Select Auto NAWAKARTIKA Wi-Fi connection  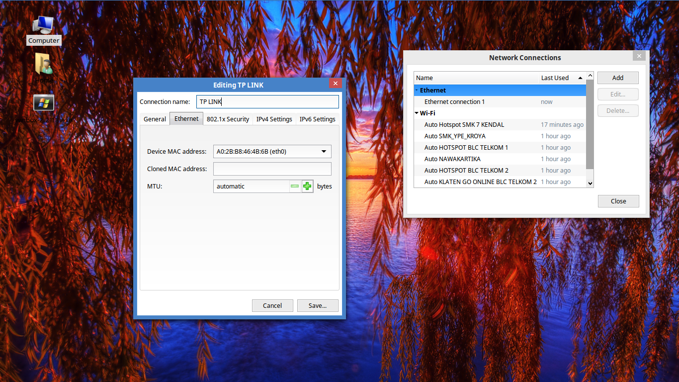pyautogui.click(x=452, y=159)
